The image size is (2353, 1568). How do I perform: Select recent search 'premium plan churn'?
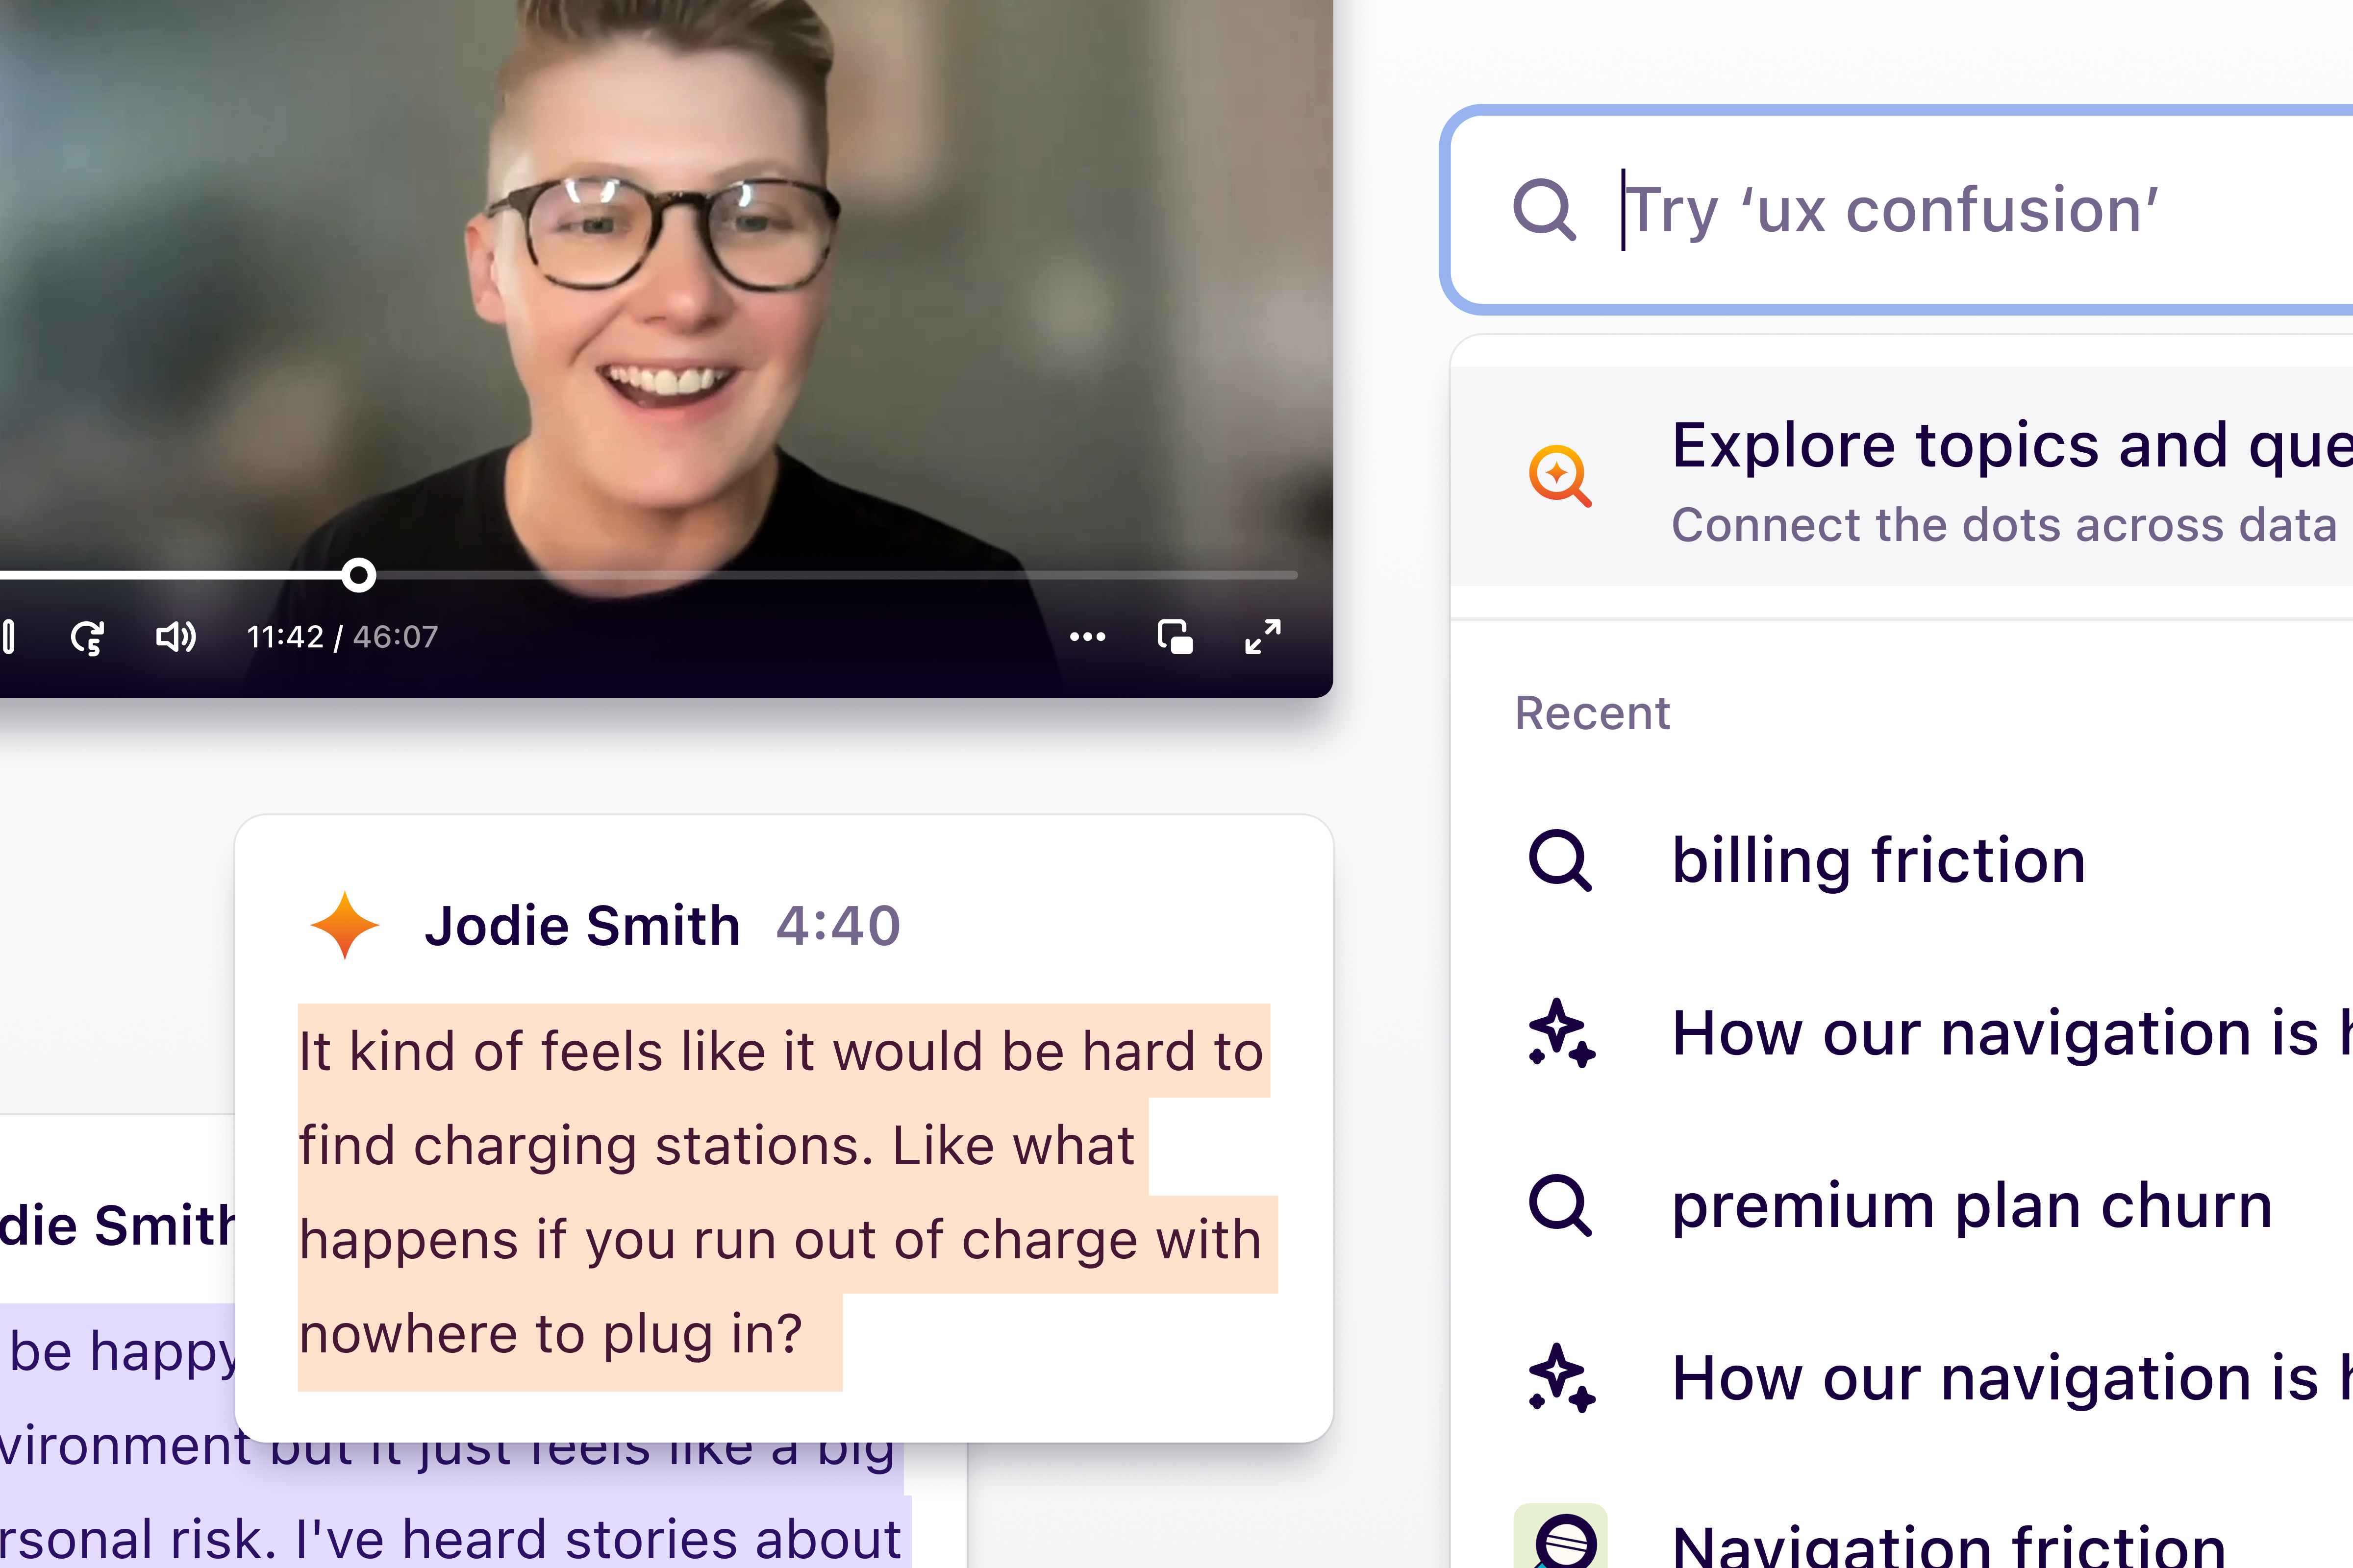(1971, 1205)
